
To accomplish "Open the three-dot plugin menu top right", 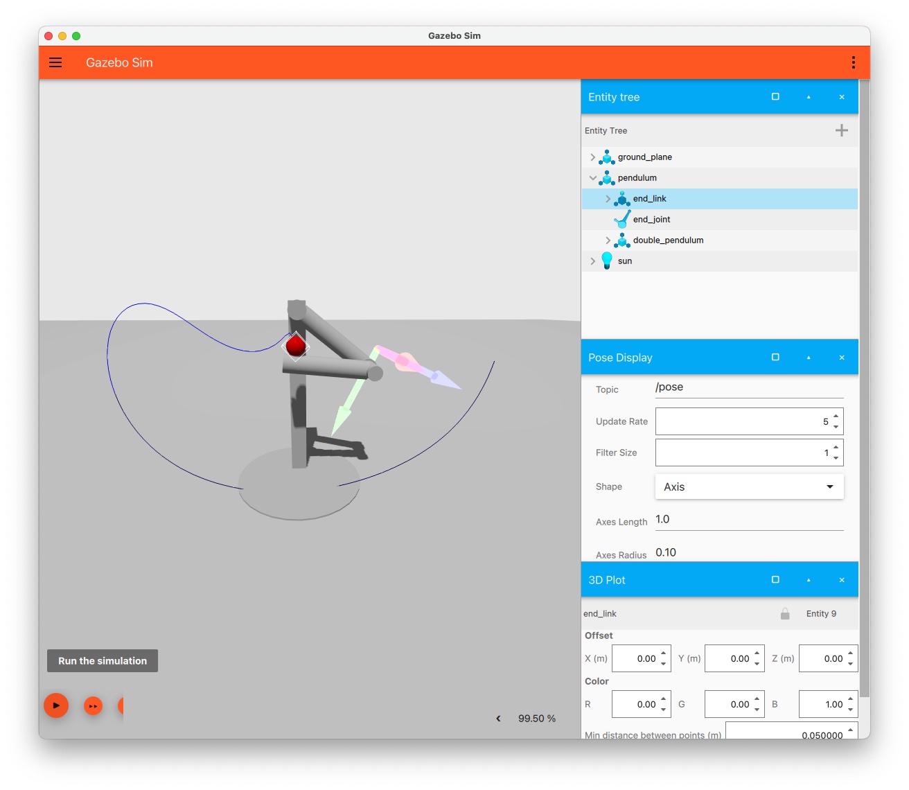I will [x=853, y=62].
